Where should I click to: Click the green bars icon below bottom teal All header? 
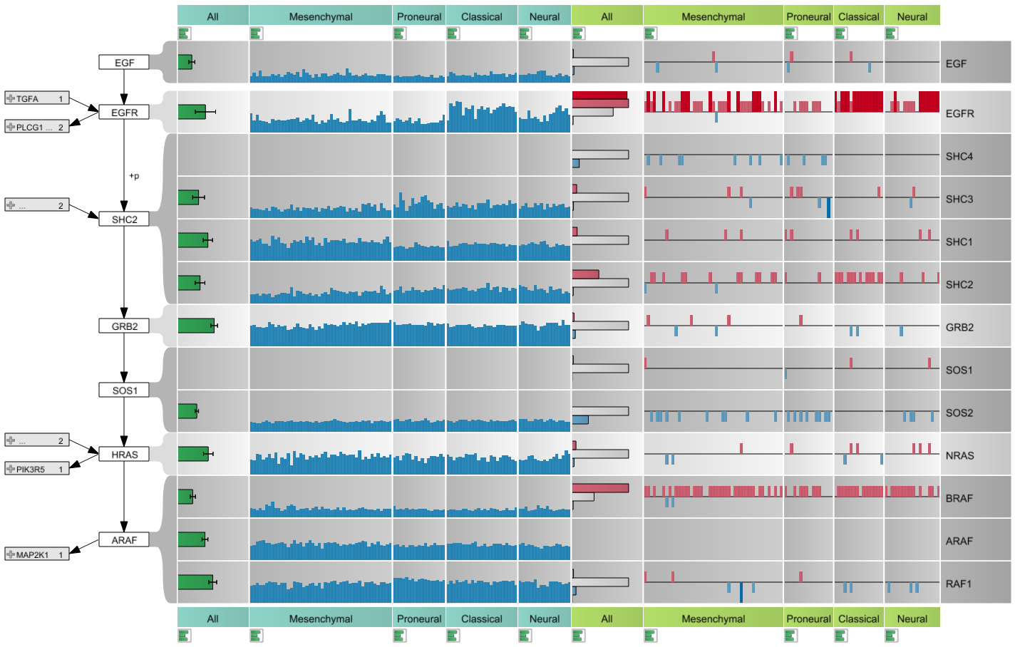click(185, 635)
